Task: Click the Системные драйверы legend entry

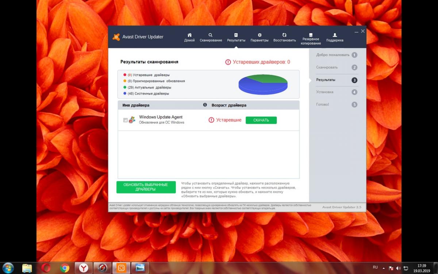Action: pyautogui.click(x=146, y=94)
